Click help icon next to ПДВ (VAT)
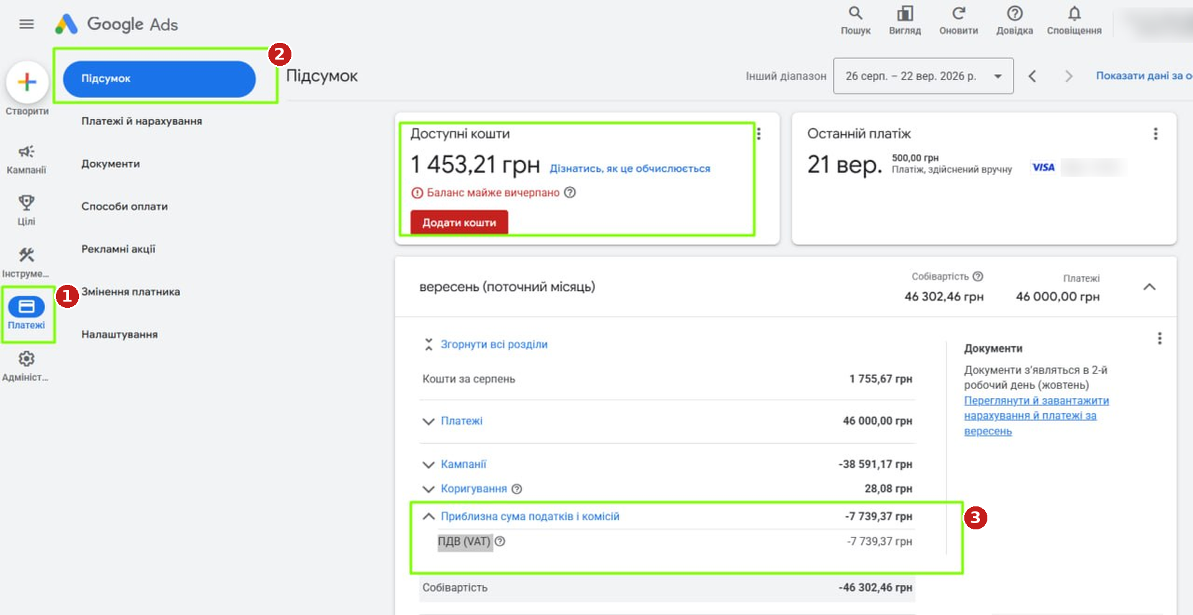1193x615 pixels. click(x=500, y=541)
